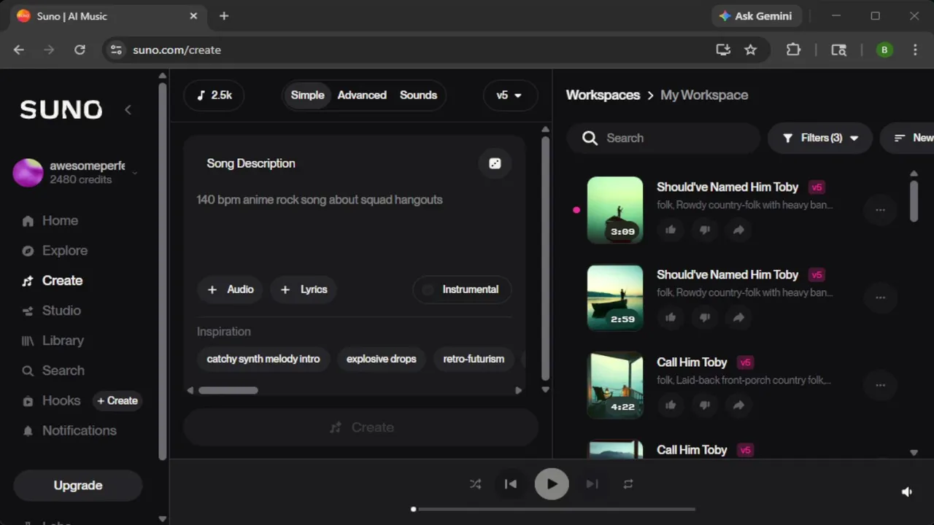The width and height of the screenshot is (934, 525).
Task: Dislike the 2:59 Should've Named Him Toby song
Action: [x=705, y=317]
